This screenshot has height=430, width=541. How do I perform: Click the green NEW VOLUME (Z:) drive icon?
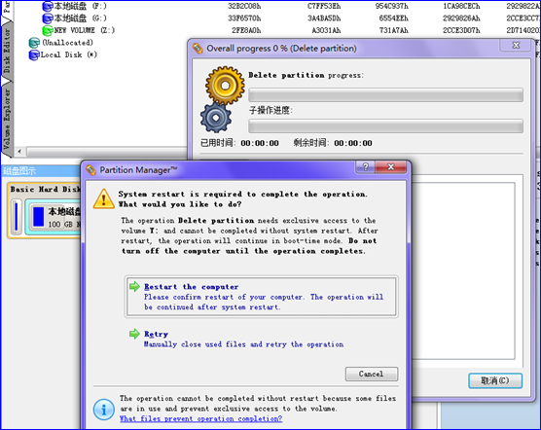click(48, 31)
